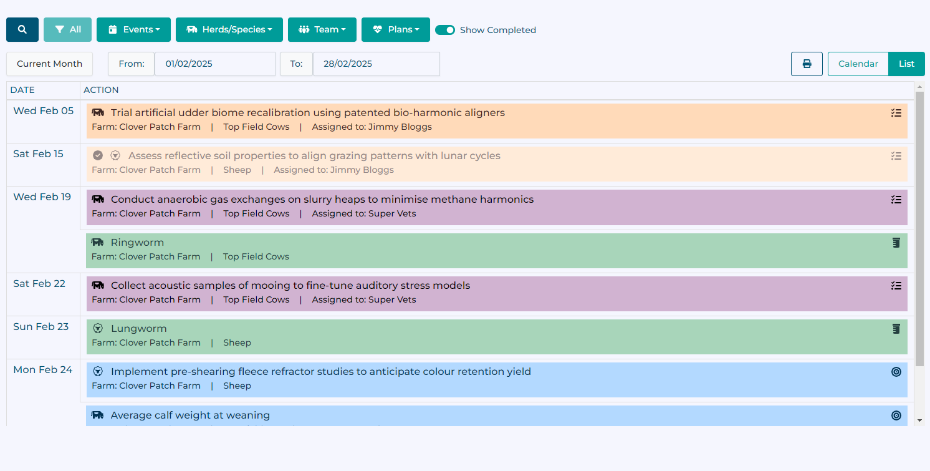Open checklist icon on anaerobic gas exchanges task
Image resolution: width=930 pixels, height=471 pixels.
tap(896, 200)
